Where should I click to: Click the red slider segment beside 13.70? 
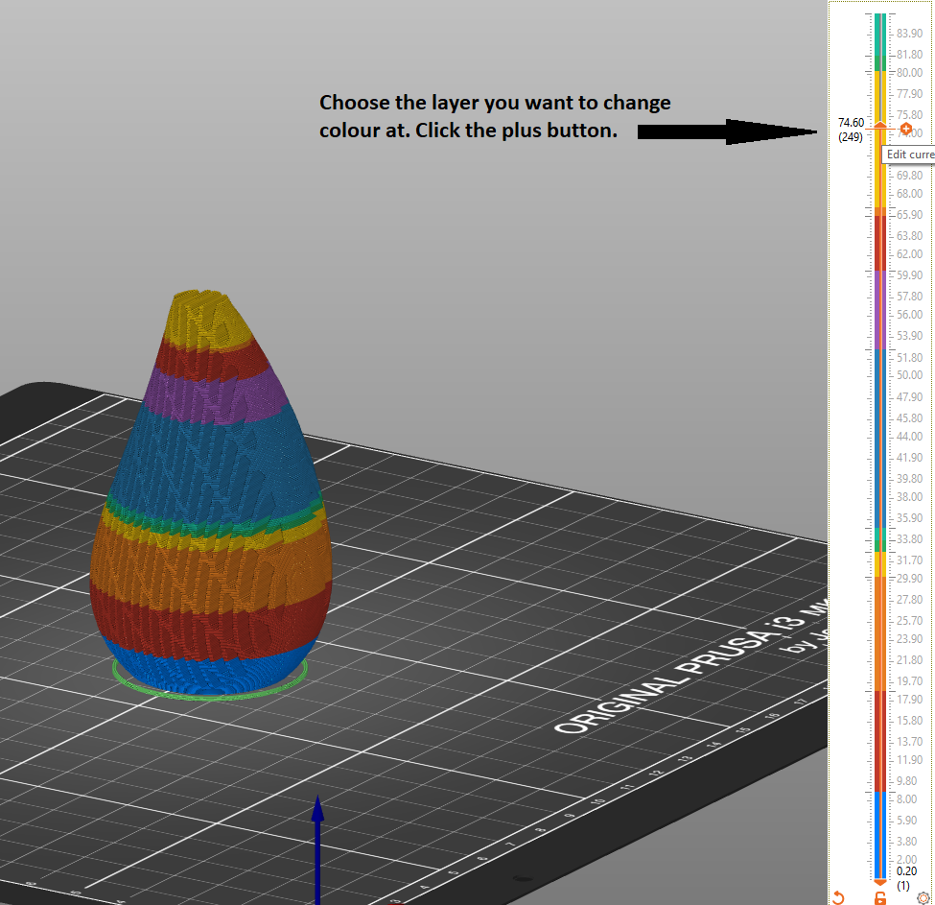[880, 742]
